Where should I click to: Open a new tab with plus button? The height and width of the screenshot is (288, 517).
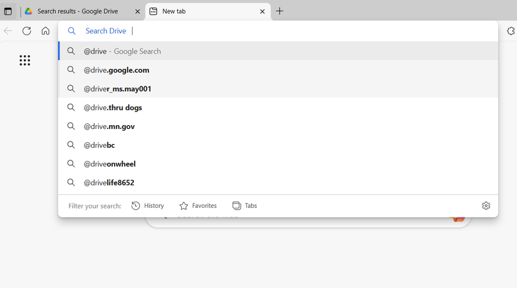[x=279, y=11]
